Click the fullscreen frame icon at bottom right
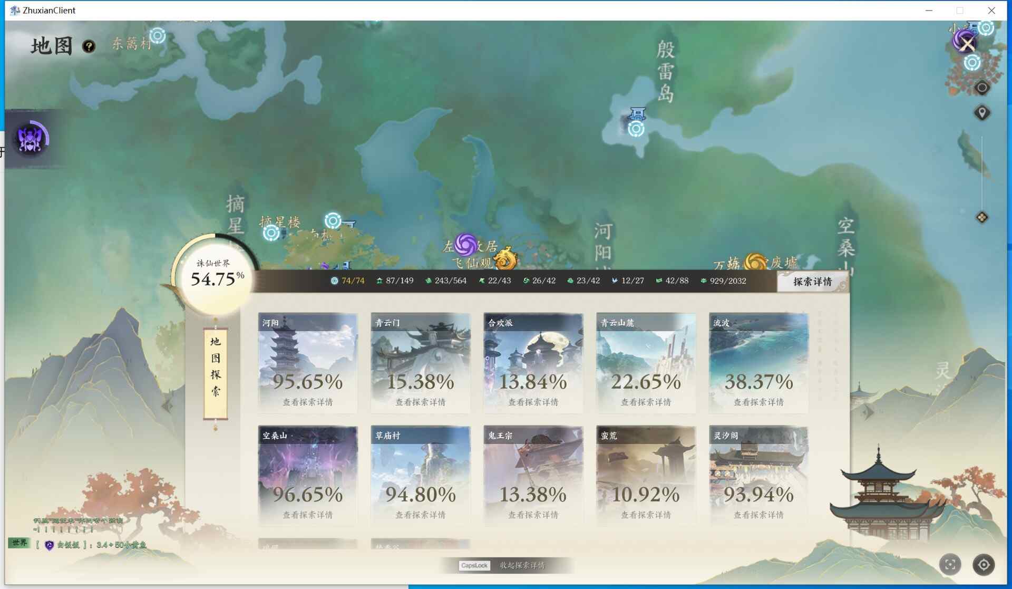 pos(950,565)
